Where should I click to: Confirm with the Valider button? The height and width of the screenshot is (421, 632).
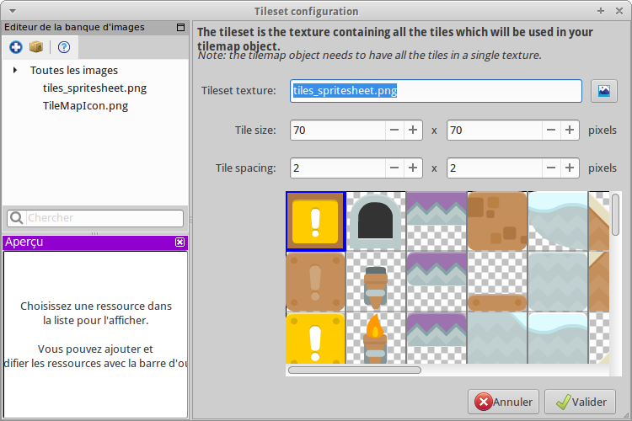[580, 402]
